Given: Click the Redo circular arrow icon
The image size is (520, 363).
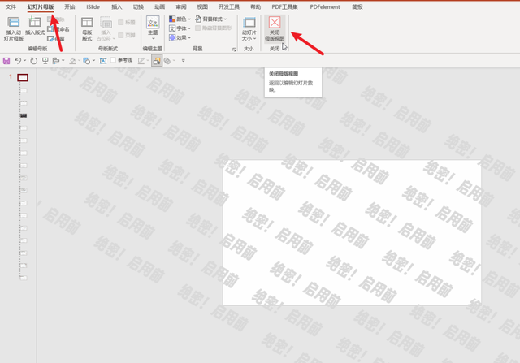Looking at the screenshot, I should point(33,61).
